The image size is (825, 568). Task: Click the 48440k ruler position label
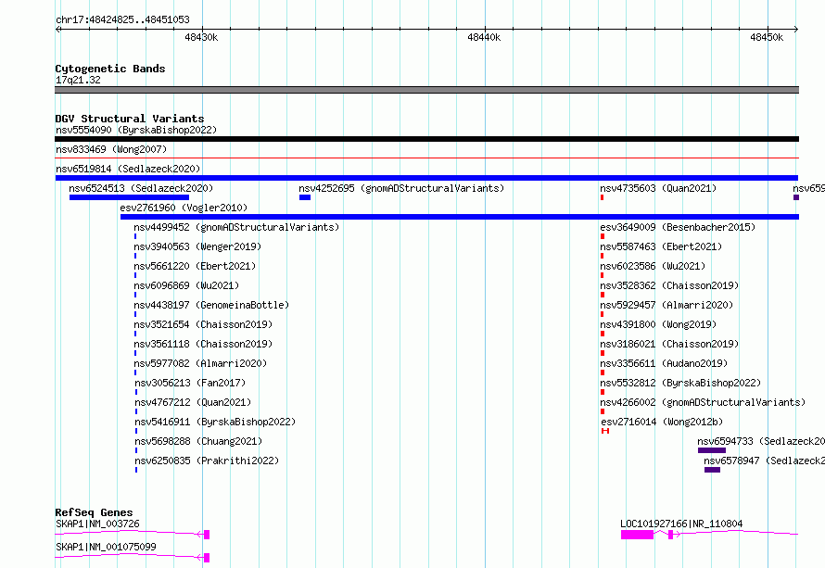click(484, 37)
